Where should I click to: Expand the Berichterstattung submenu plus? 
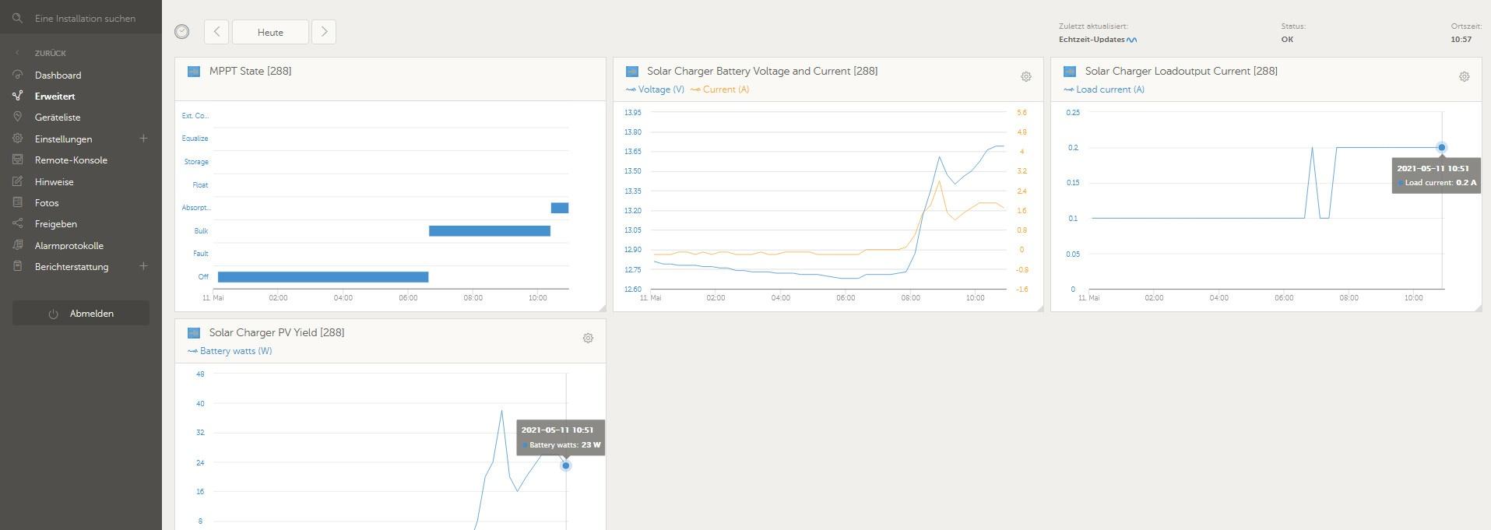[x=143, y=266]
